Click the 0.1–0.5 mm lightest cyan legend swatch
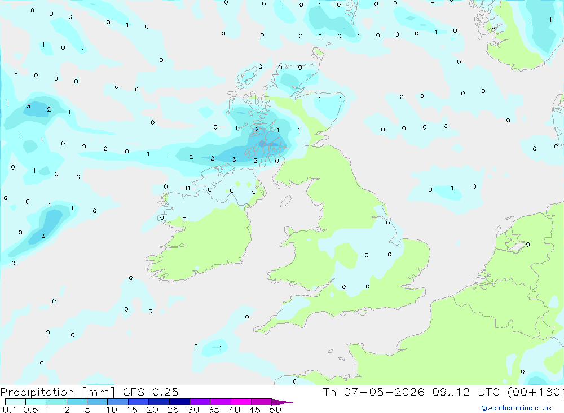The image size is (564, 413). pyautogui.click(x=15, y=402)
